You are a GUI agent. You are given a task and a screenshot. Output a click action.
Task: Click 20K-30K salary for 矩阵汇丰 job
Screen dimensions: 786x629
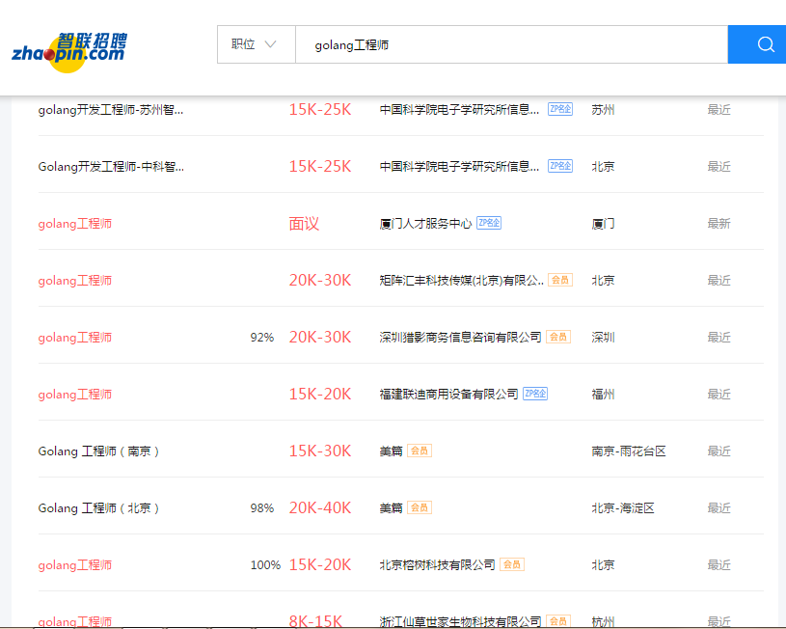point(320,281)
